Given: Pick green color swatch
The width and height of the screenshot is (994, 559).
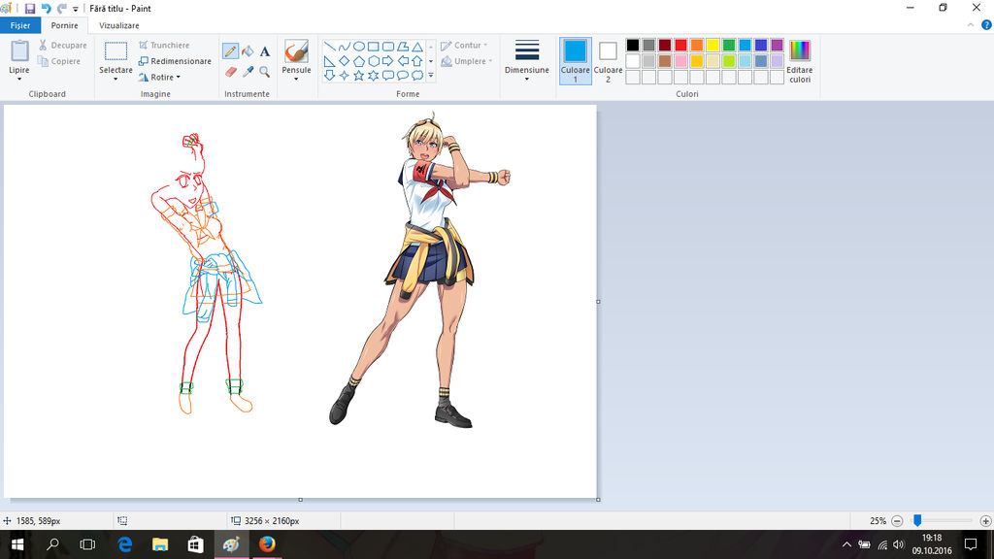Looking at the screenshot, I should coord(729,45).
